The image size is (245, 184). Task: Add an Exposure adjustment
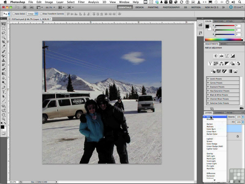tap(232, 56)
